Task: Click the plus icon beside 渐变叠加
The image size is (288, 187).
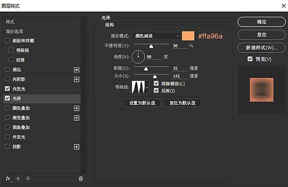Action: point(76,118)
